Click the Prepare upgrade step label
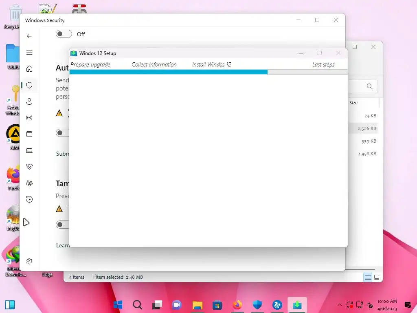This screenshot has width=417, height=313. coord(90,64)
